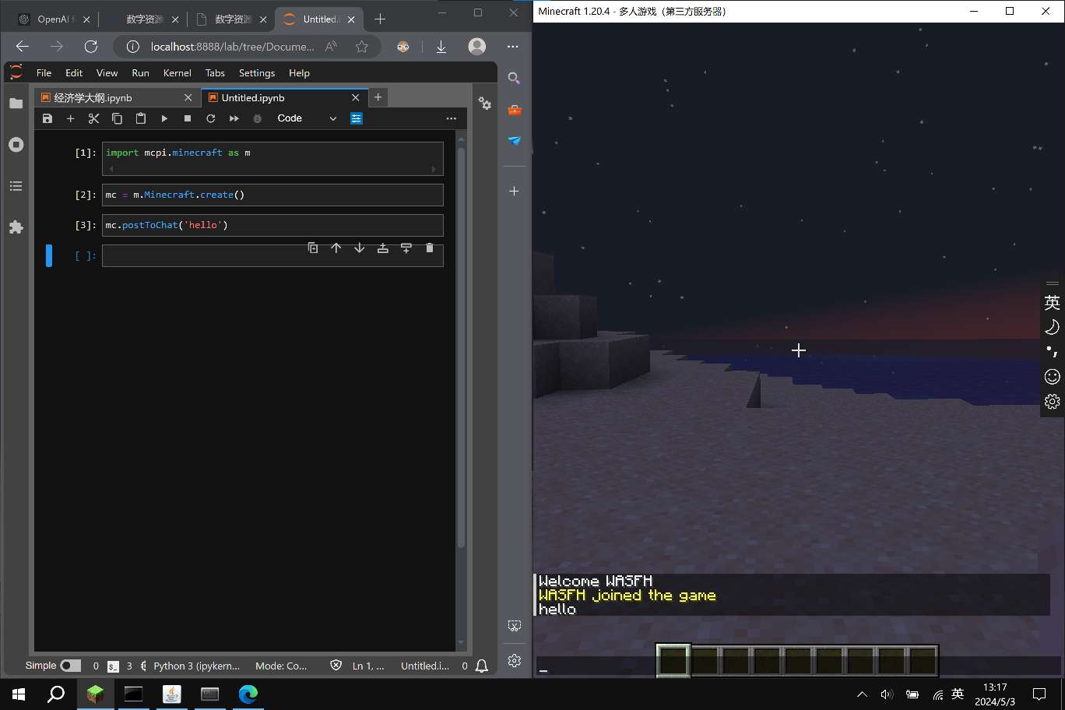Bookmark page with star icon
This screenshot has width=1065, height=710.
(362, 47)
